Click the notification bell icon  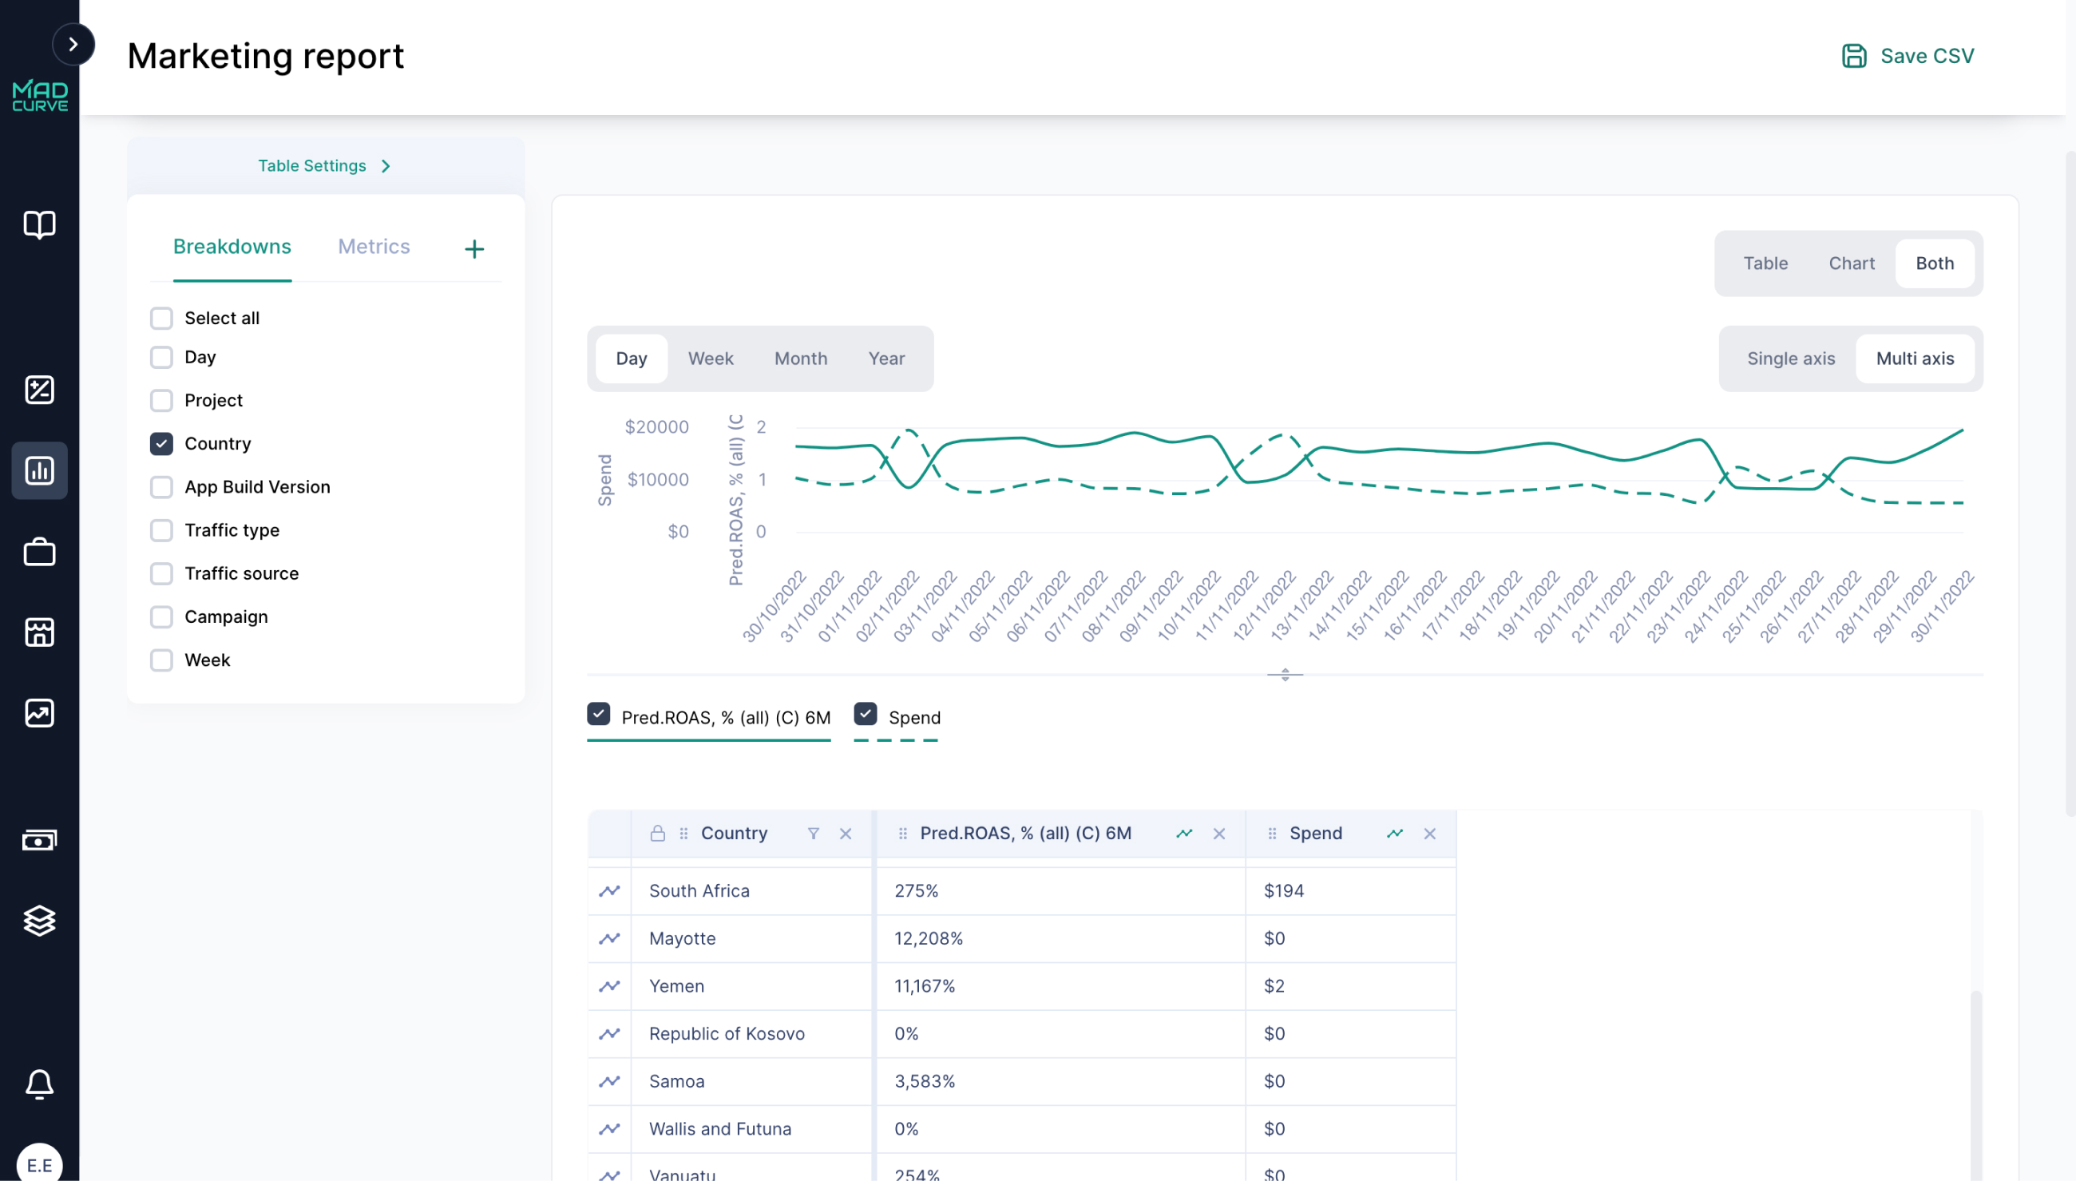[39, 1083]
